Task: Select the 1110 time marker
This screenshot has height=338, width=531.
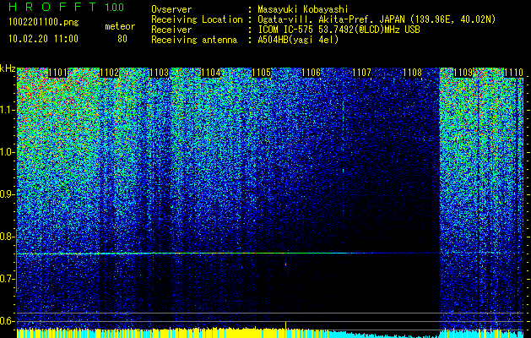Action: point(513,73)
